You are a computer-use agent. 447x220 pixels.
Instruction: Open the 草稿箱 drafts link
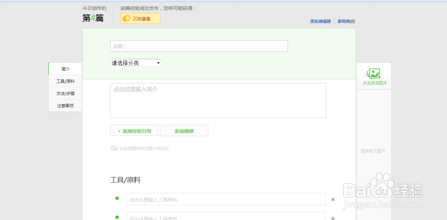[346, 21]
